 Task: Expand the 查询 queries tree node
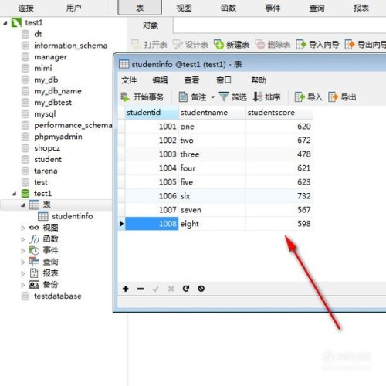click(x=23, y=262)
